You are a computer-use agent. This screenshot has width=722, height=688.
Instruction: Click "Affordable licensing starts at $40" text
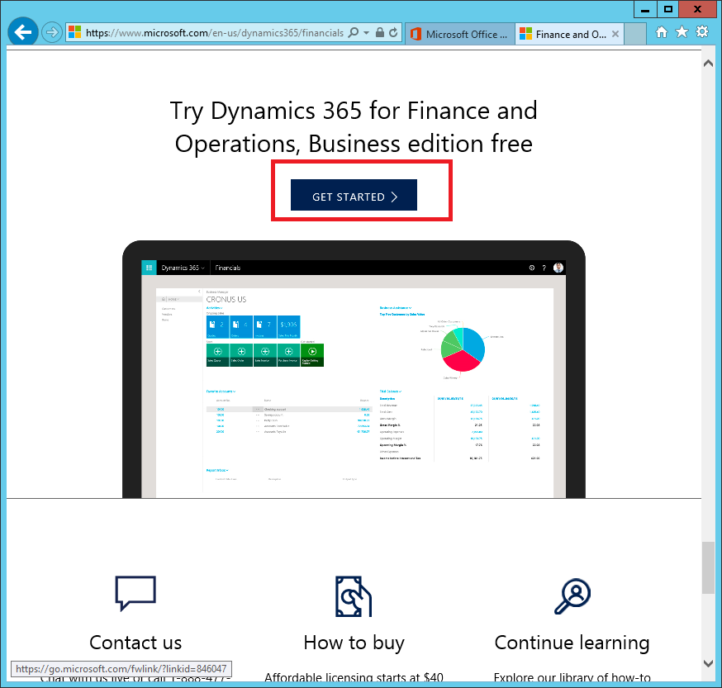(x=354, y=678)
